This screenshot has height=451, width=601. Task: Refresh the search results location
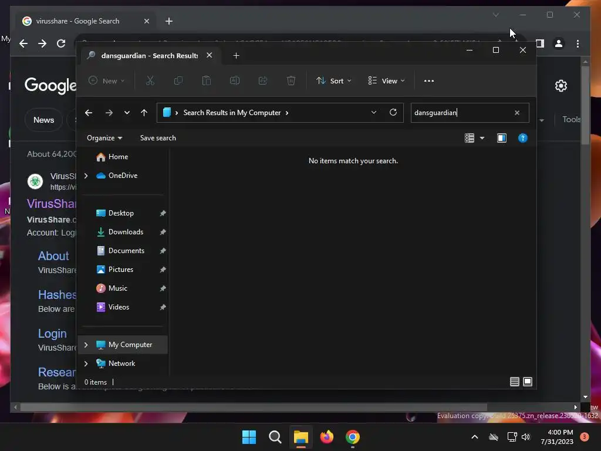[x=393, y=112]
